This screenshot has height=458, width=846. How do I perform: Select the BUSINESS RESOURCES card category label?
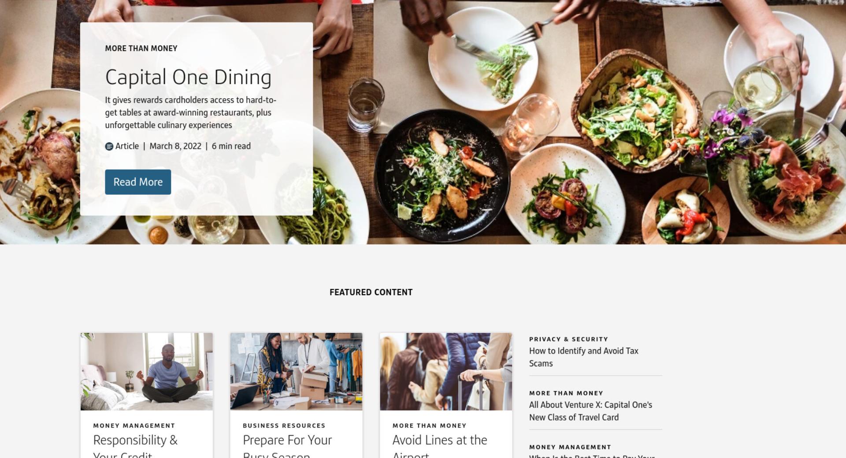tap(284, 425)
